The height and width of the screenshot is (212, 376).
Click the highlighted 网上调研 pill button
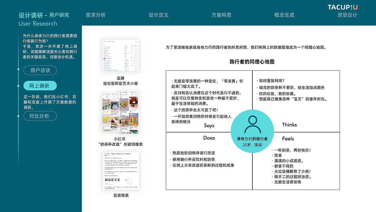40,86
